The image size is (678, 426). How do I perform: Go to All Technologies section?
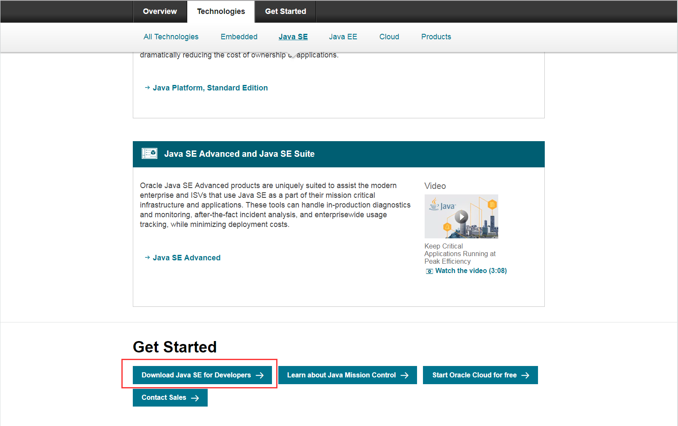point(171,37)
